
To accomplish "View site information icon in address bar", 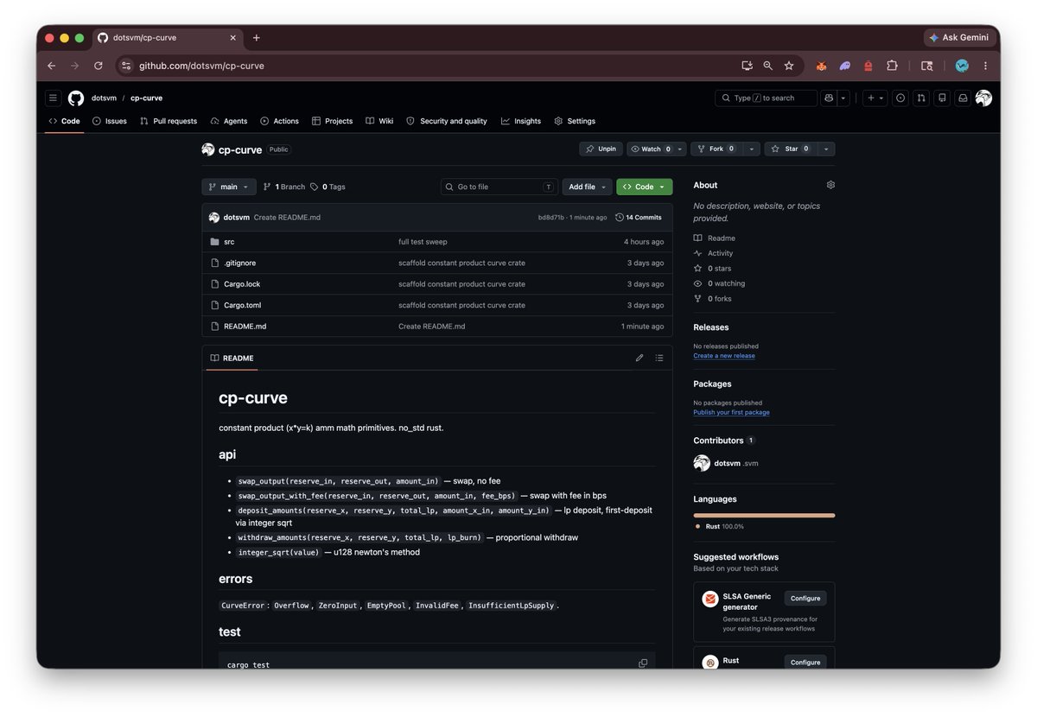I will point(126,66).
